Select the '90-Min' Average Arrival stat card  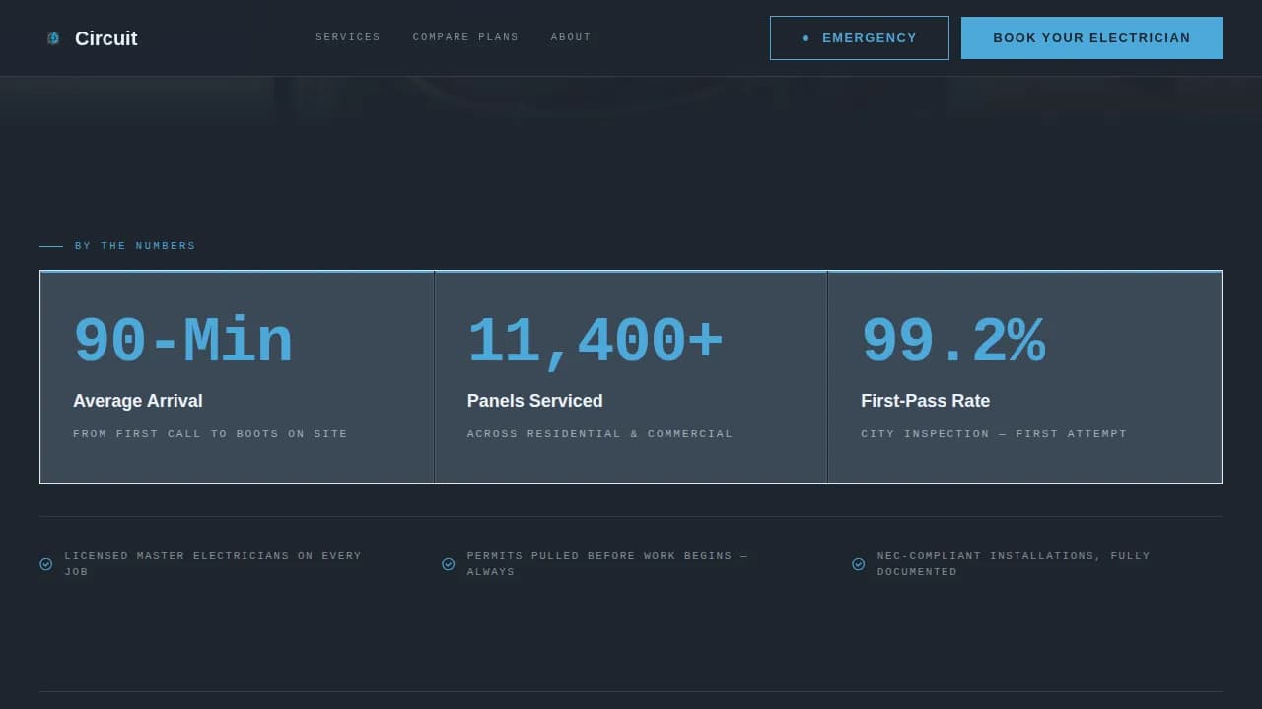(x=237, y=377)
